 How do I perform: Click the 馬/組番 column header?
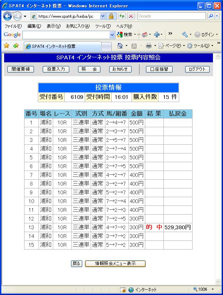pos(117,114)
